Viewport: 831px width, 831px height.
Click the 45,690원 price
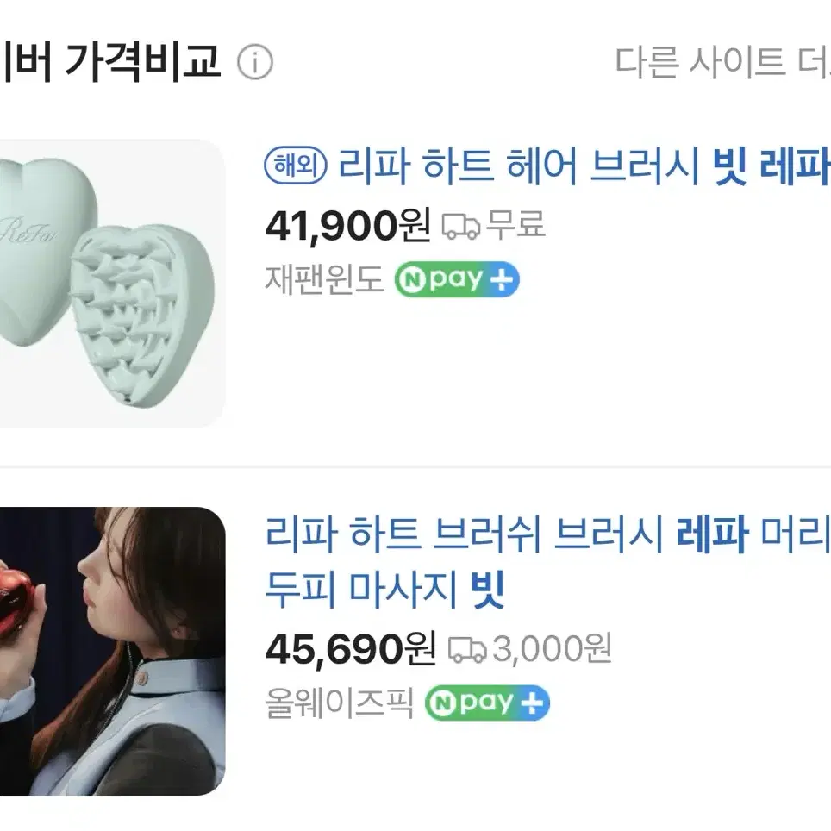point(350,649)
